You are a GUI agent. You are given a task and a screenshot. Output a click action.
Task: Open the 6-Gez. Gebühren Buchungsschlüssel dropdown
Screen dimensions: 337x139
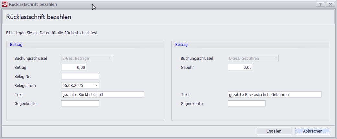click(x=253, y=58)
